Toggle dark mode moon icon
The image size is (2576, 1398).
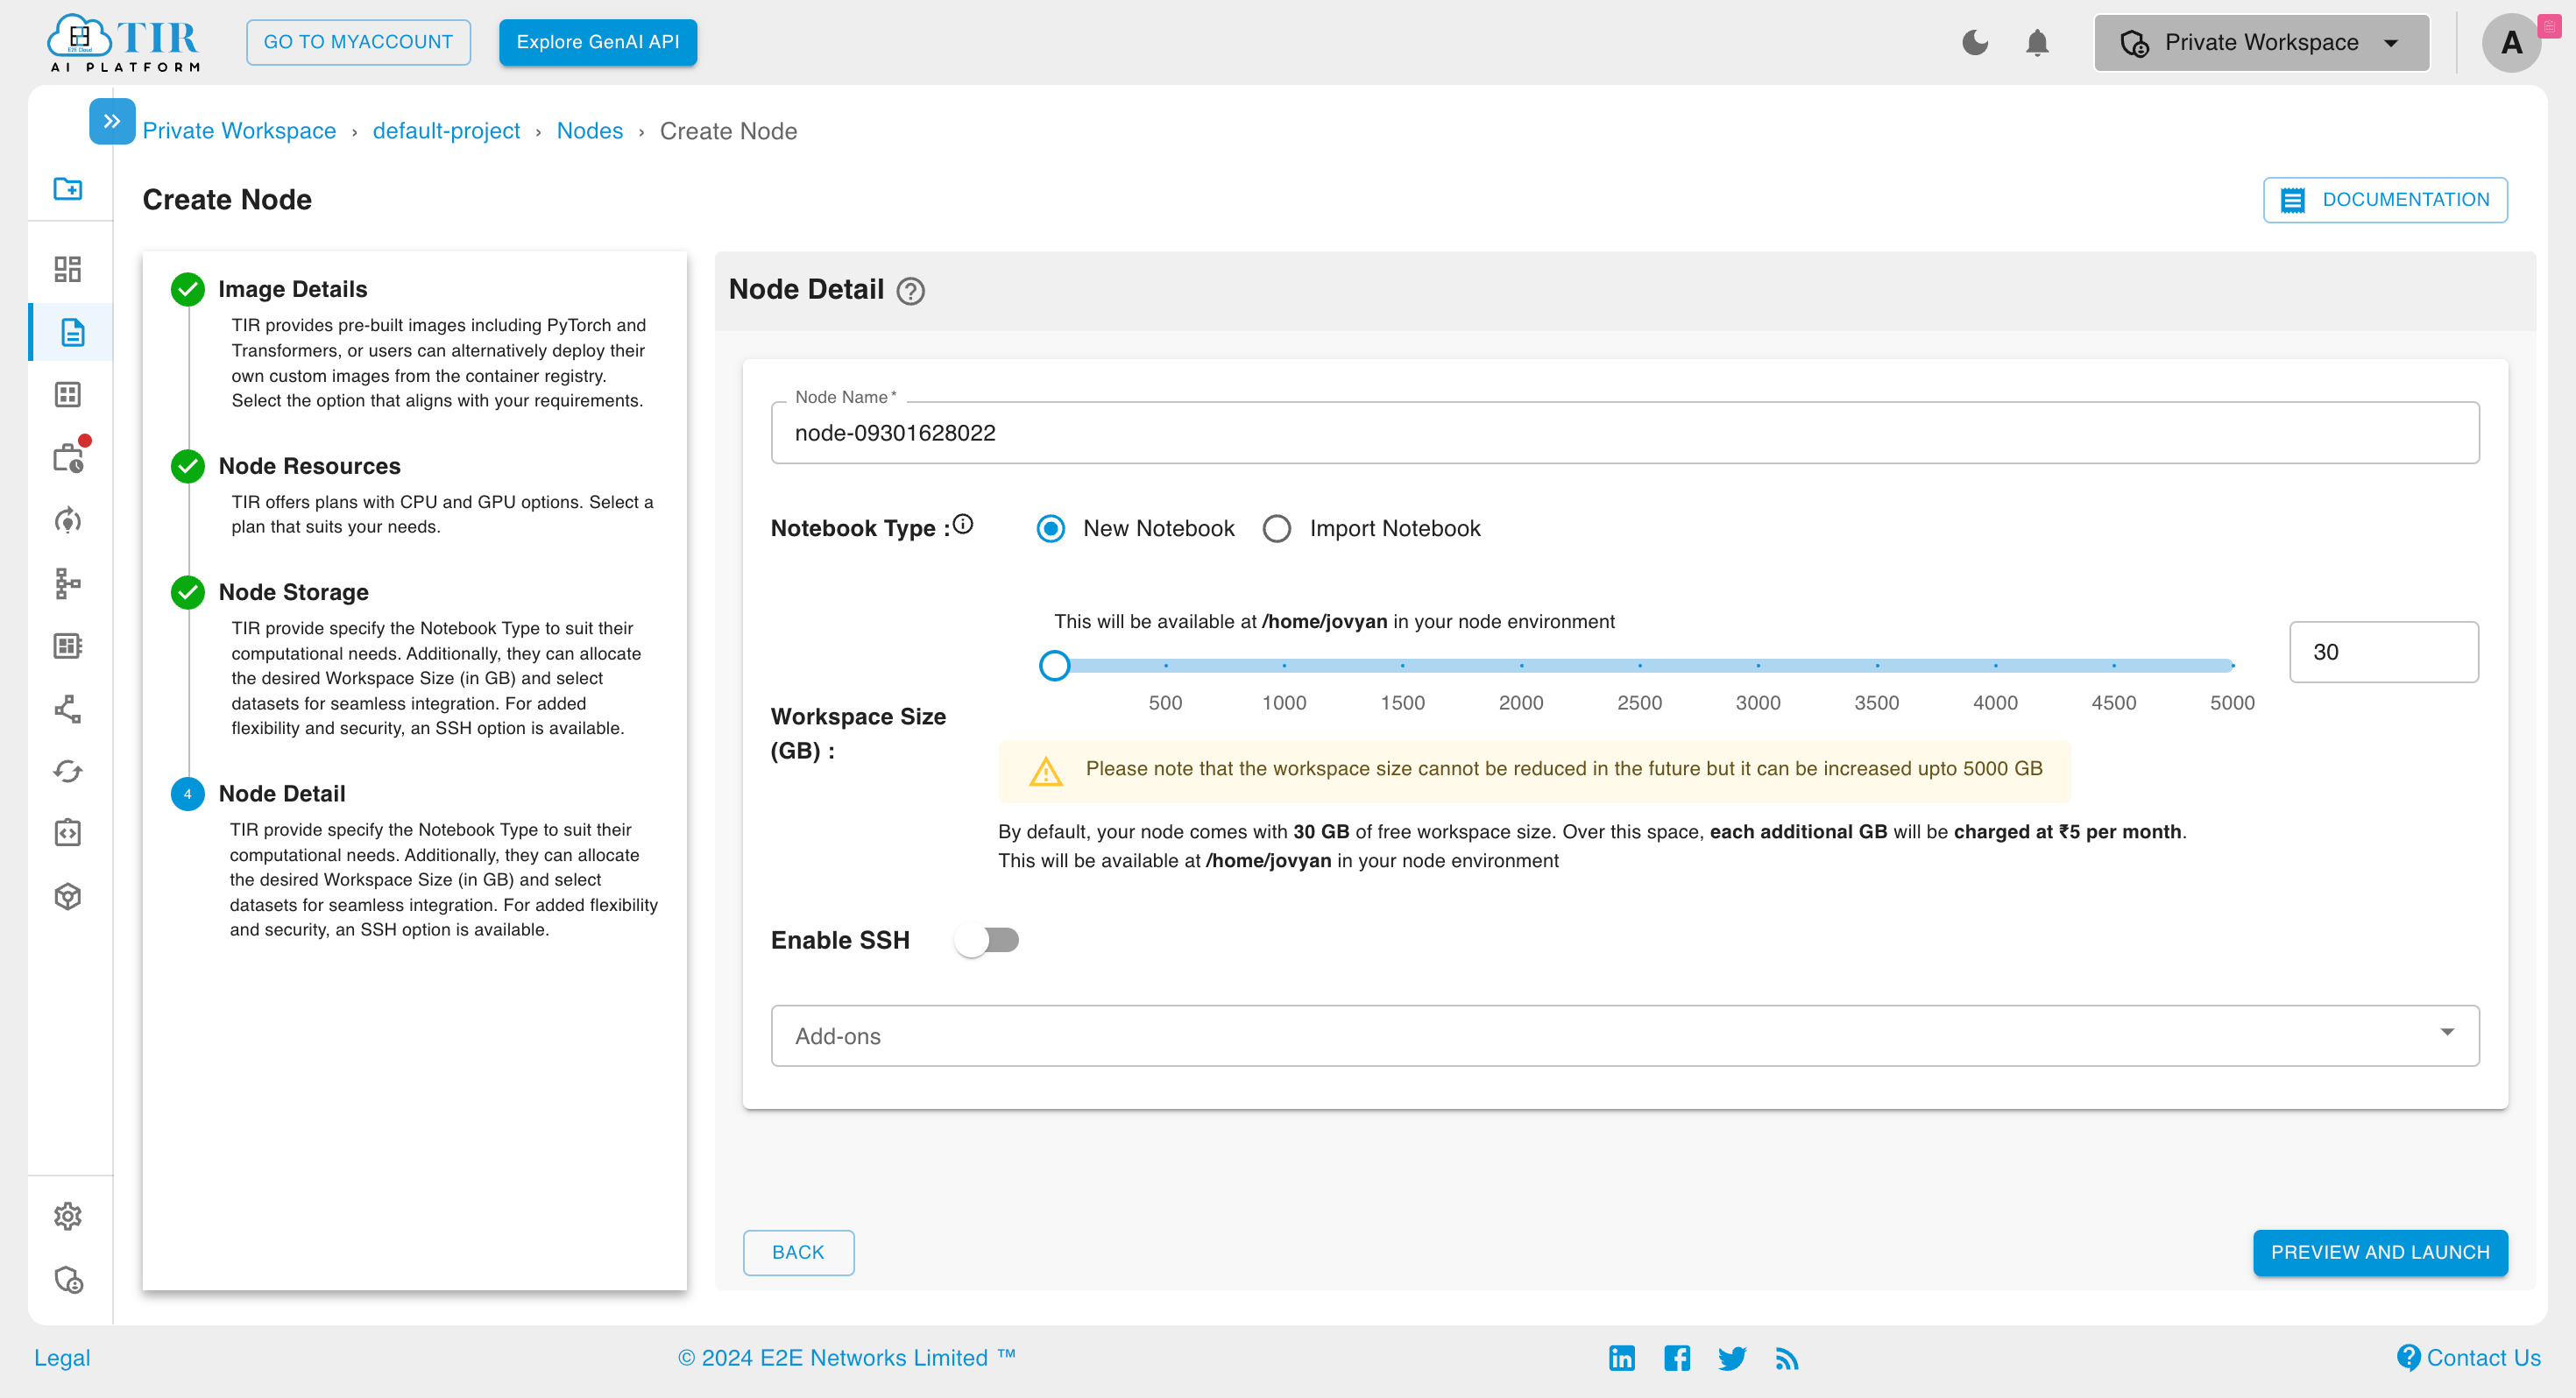[1975, 42]
